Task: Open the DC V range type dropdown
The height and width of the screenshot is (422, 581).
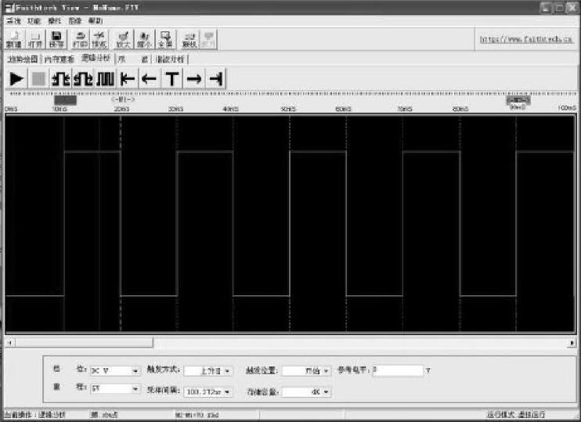Action: tap(115, 370)
